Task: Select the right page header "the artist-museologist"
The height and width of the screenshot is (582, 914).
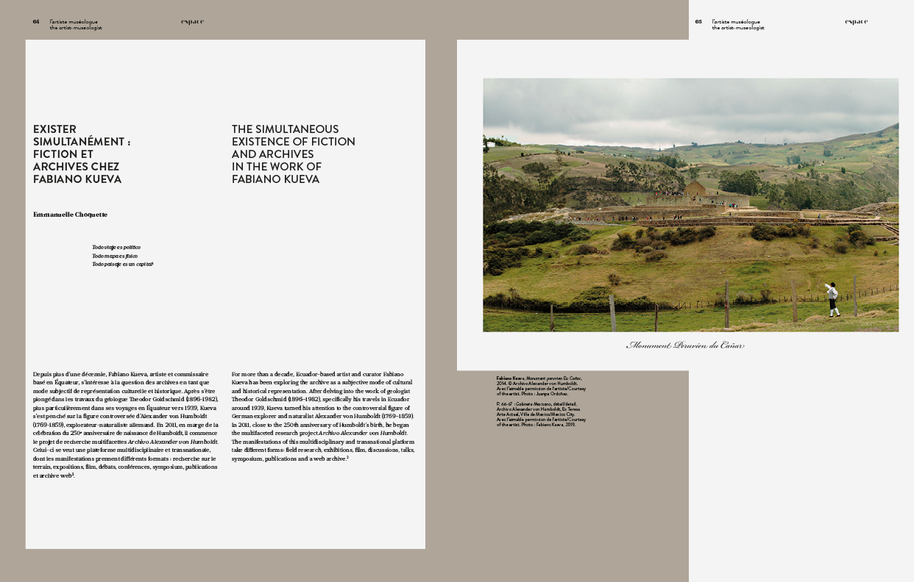Action: coord(738,28)
